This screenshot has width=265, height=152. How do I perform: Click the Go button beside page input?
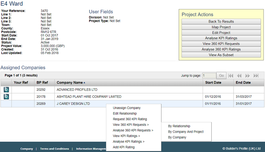pyautogui.click(x=221, y=76)
